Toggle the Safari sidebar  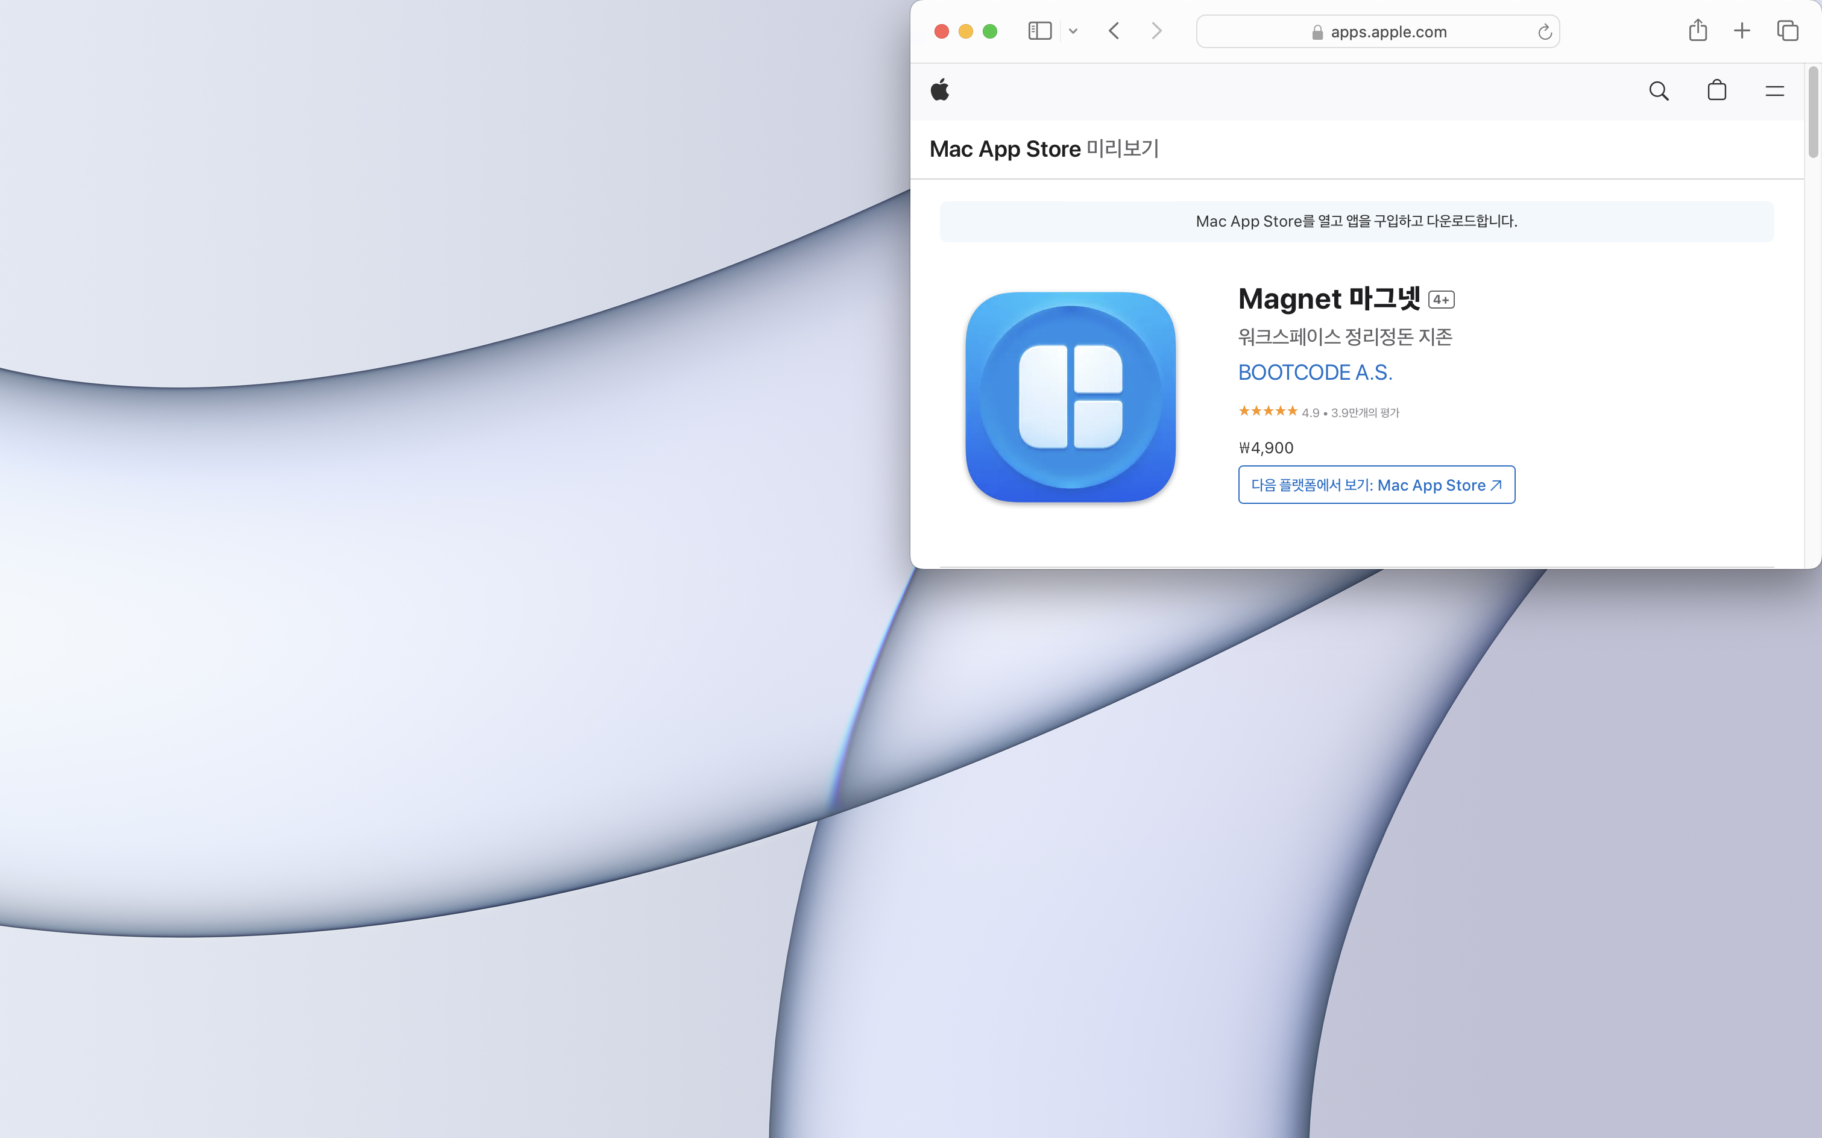[1040, 31]
